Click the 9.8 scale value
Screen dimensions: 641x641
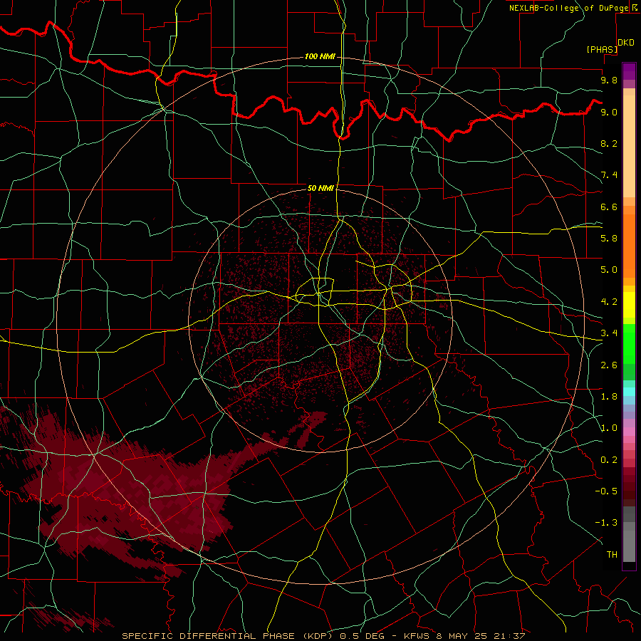(x=609, y=80)
